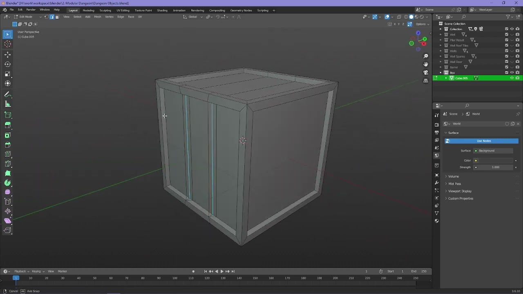This screenshot has width=523, height=294.
Task: Click the End frame field
Action: click(419, 271)
